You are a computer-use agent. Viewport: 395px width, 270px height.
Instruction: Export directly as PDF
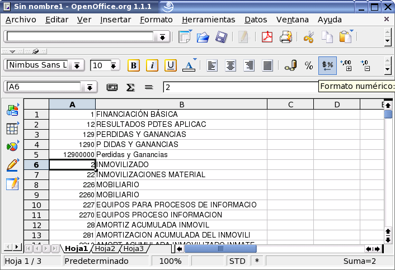(267, 37)
